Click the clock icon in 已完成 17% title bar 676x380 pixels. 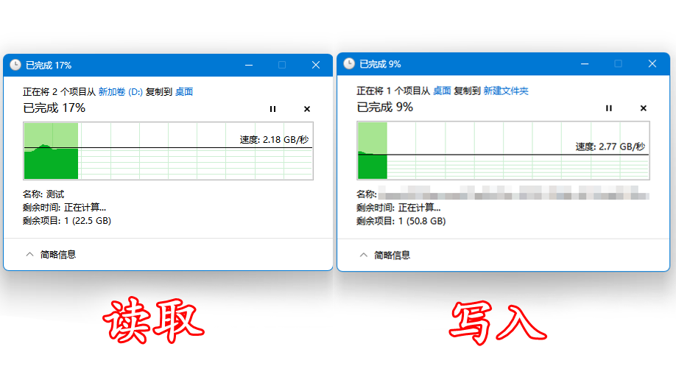(x=15, y=65)
